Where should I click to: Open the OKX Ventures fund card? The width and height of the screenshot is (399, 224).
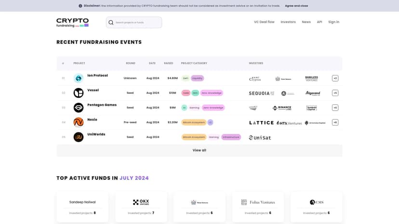[x=141, y=207]
